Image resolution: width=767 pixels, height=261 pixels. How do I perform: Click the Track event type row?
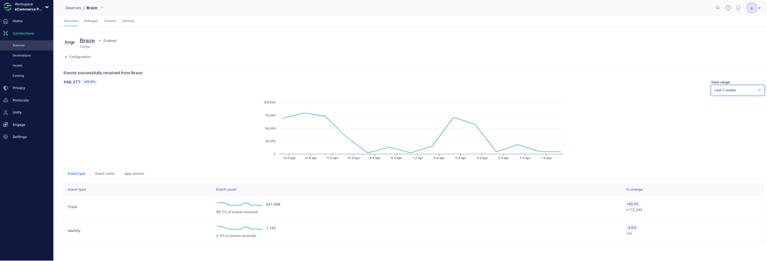[x=413, y=207]
